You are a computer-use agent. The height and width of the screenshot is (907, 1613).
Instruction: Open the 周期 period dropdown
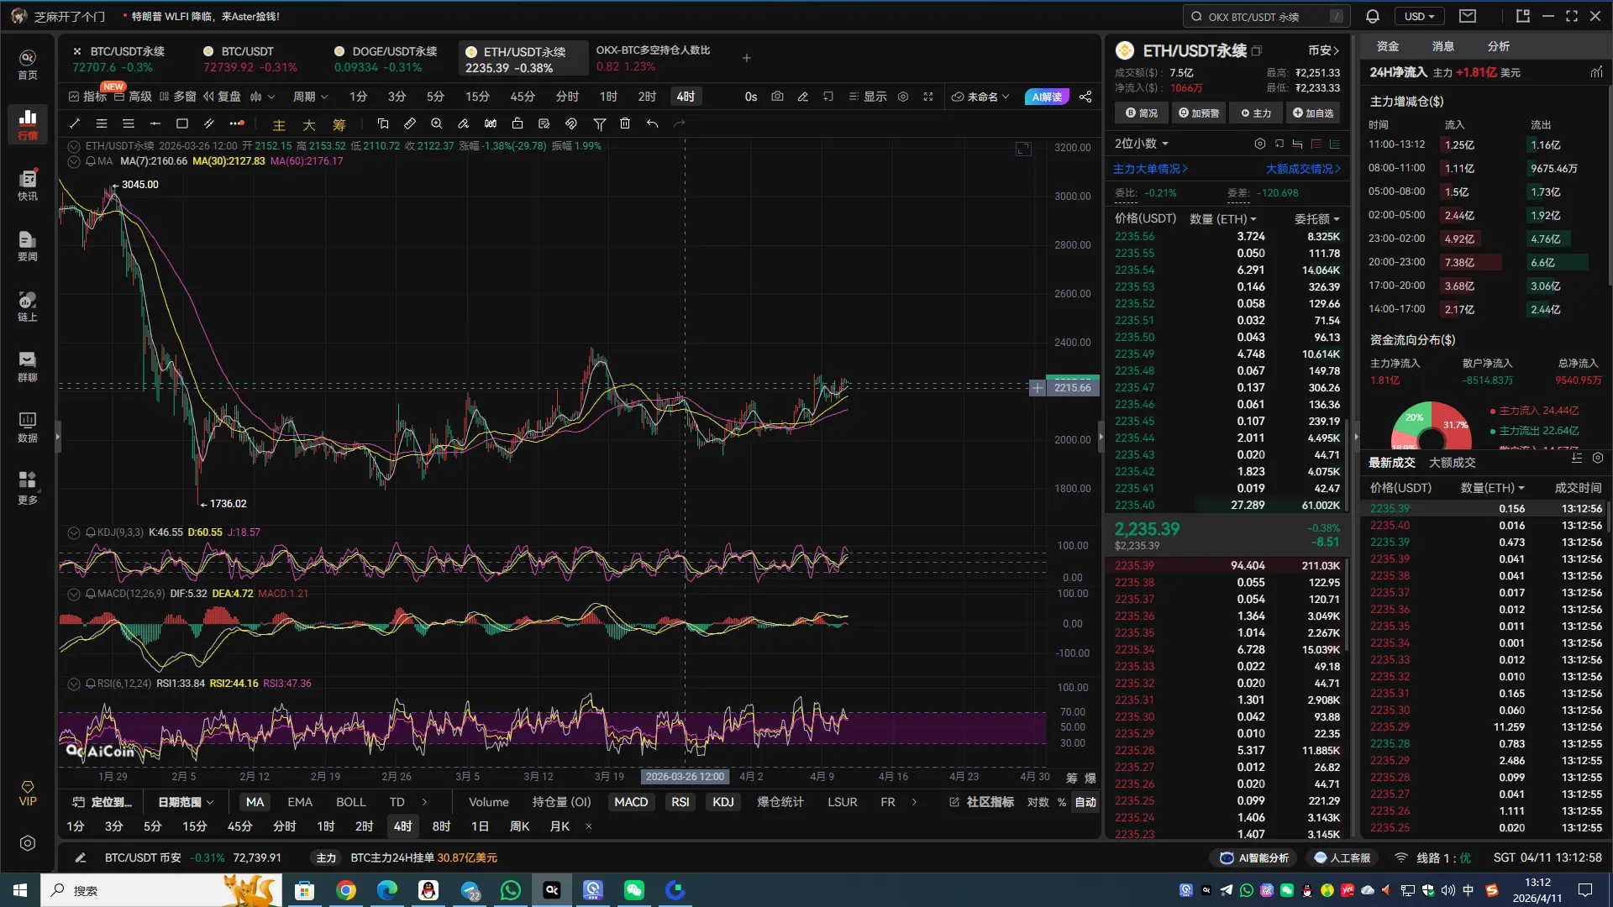coord(309,97)
